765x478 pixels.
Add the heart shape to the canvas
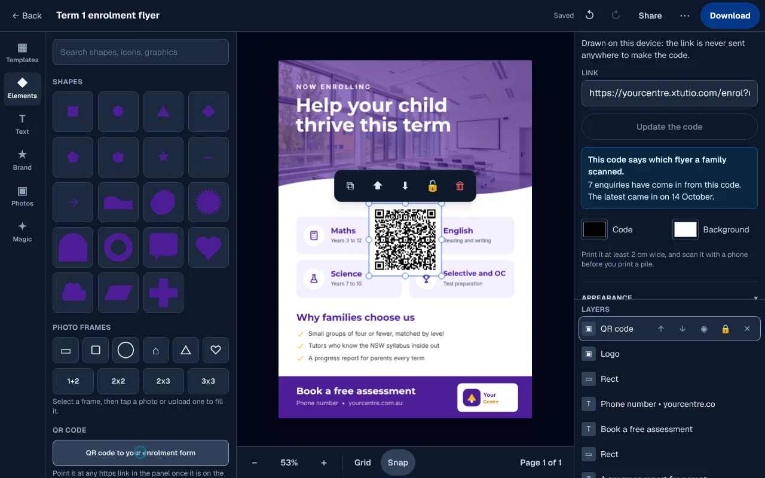(x=209, y=247)
